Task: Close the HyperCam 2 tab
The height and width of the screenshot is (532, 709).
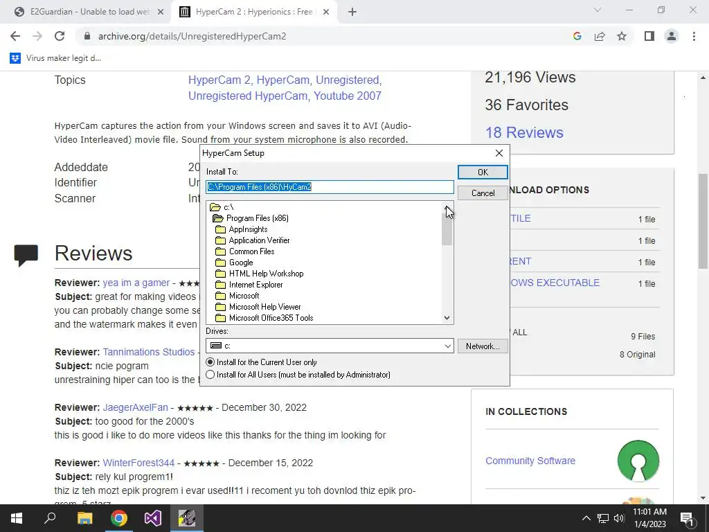Action: 326,12
